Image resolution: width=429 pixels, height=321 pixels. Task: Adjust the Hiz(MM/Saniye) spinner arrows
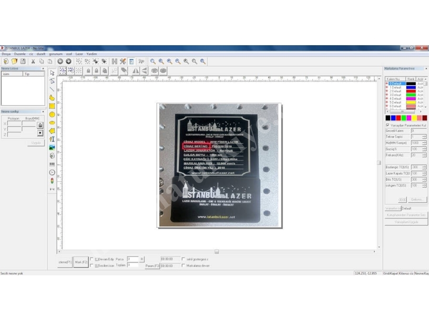(424, 143)
